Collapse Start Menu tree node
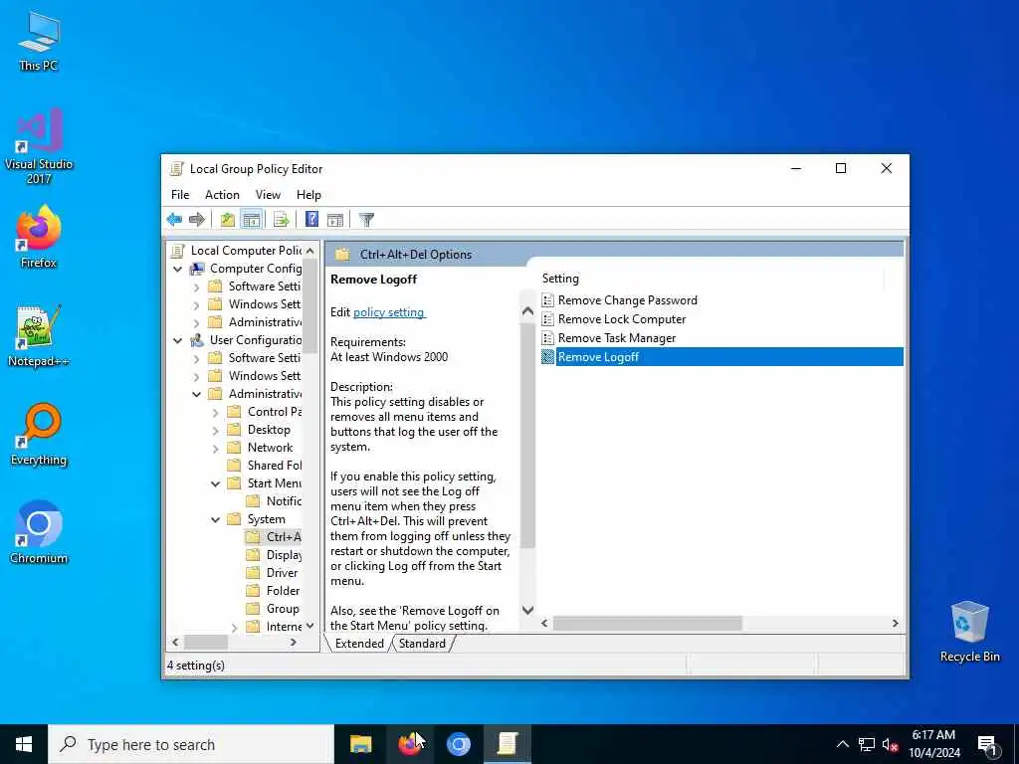Image resolution: width=1019 pixels, height=764 pixels. pyautogui.click(x=215, y=484)
